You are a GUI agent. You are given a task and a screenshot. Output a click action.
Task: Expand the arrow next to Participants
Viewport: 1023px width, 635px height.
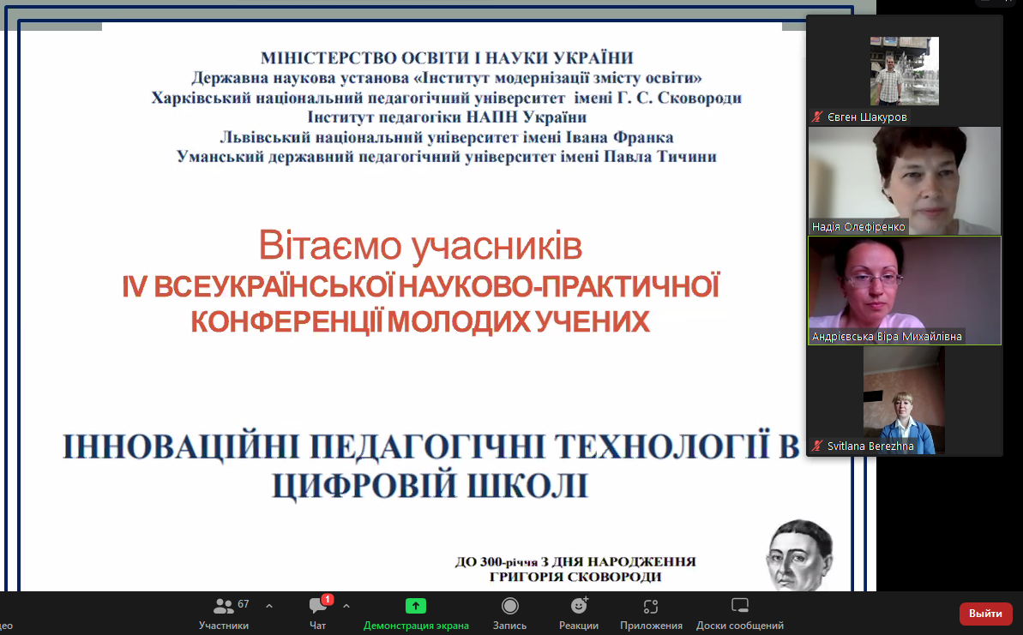coord(268,607)
